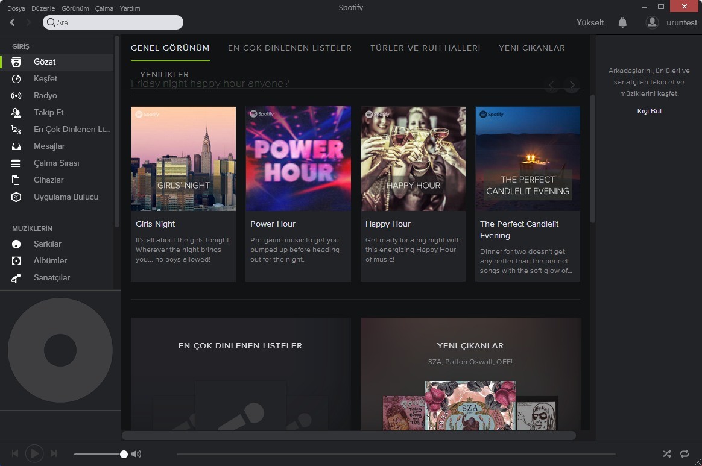Switch to En Çok Dinlenen Listeler tab
702x466 pixels.
click(x=289, y=48)
